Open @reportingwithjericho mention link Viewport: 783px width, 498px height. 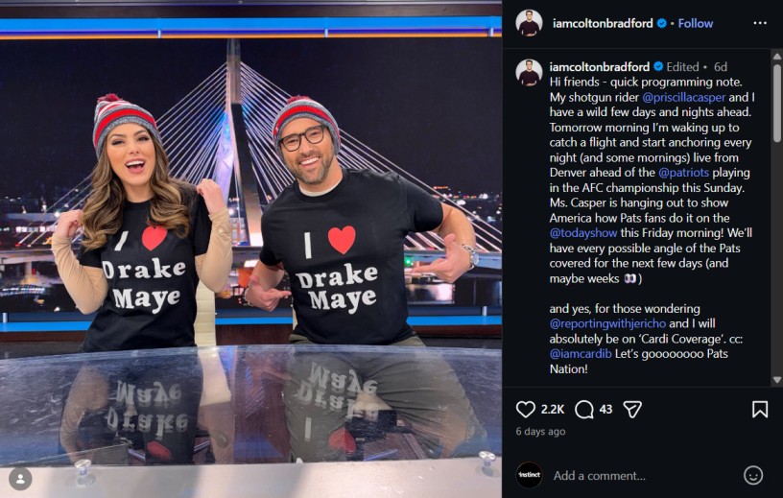[607, 323]
